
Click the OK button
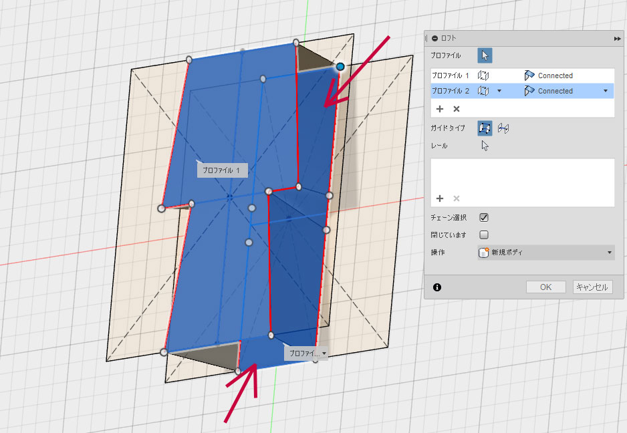click(545, 287)
